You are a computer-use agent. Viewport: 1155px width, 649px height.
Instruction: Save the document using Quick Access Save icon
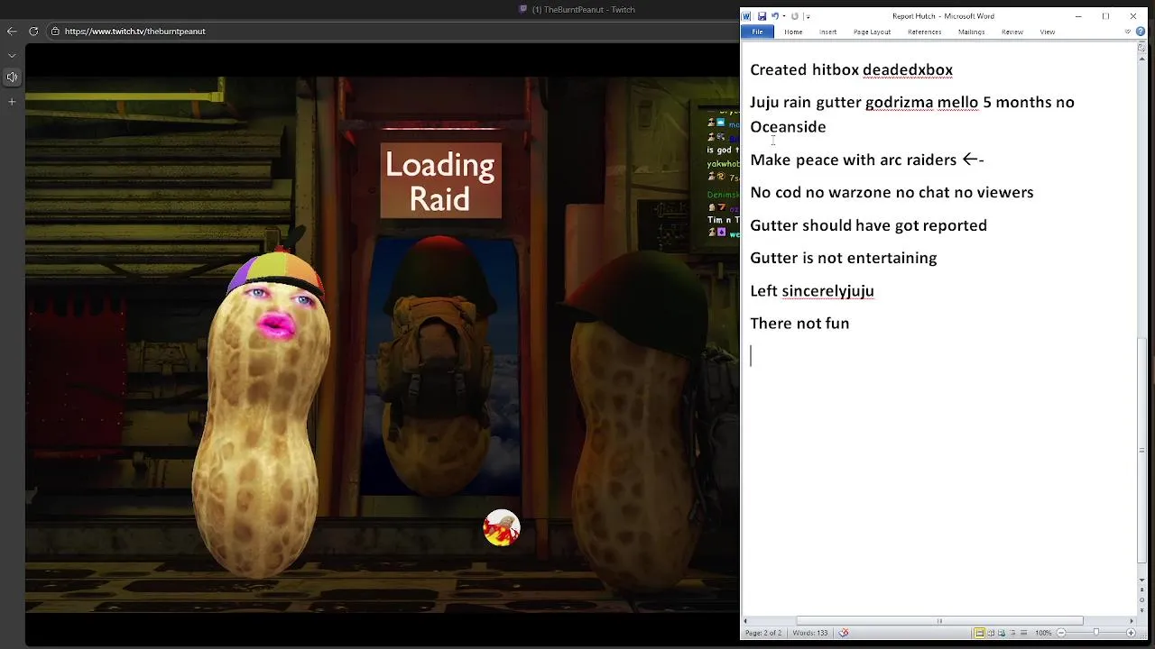[762, 16]
